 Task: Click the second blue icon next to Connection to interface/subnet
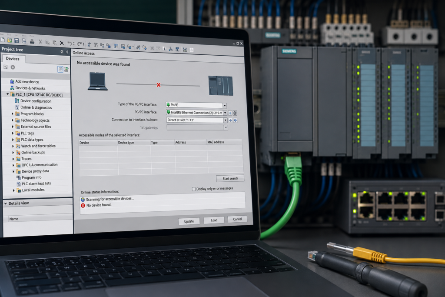(x=235, y=120)
